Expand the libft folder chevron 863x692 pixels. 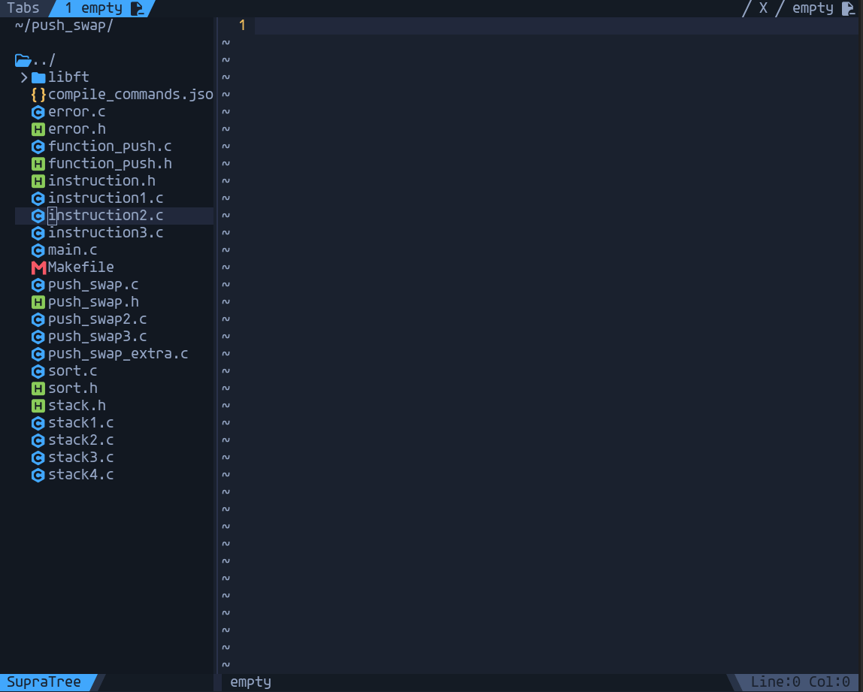23,77
